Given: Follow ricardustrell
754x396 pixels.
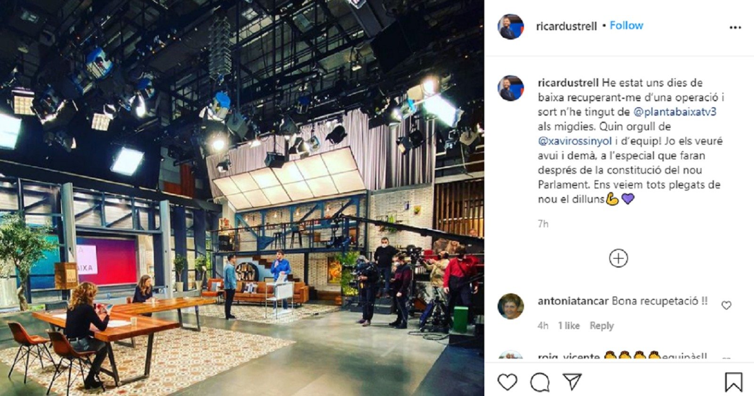Looking at the screenshot, I should point(626,25).
